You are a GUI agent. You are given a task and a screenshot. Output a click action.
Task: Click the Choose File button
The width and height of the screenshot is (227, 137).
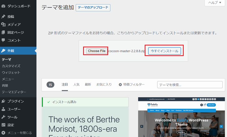click(x=97, y=51)
